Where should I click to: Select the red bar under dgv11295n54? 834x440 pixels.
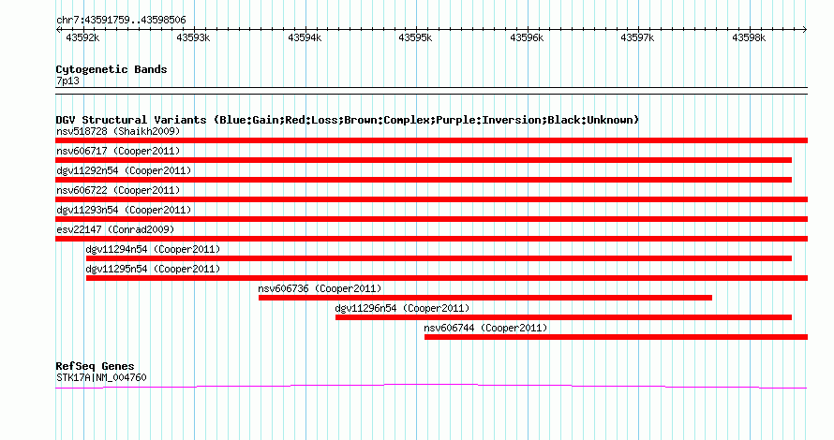click(x=447, y=278)
